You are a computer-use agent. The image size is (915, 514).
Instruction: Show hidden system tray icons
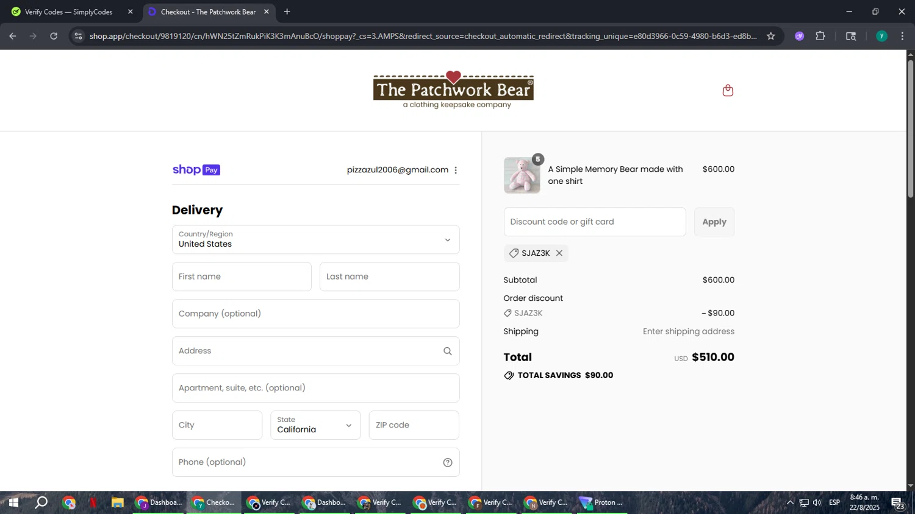[x=790, y=502]
